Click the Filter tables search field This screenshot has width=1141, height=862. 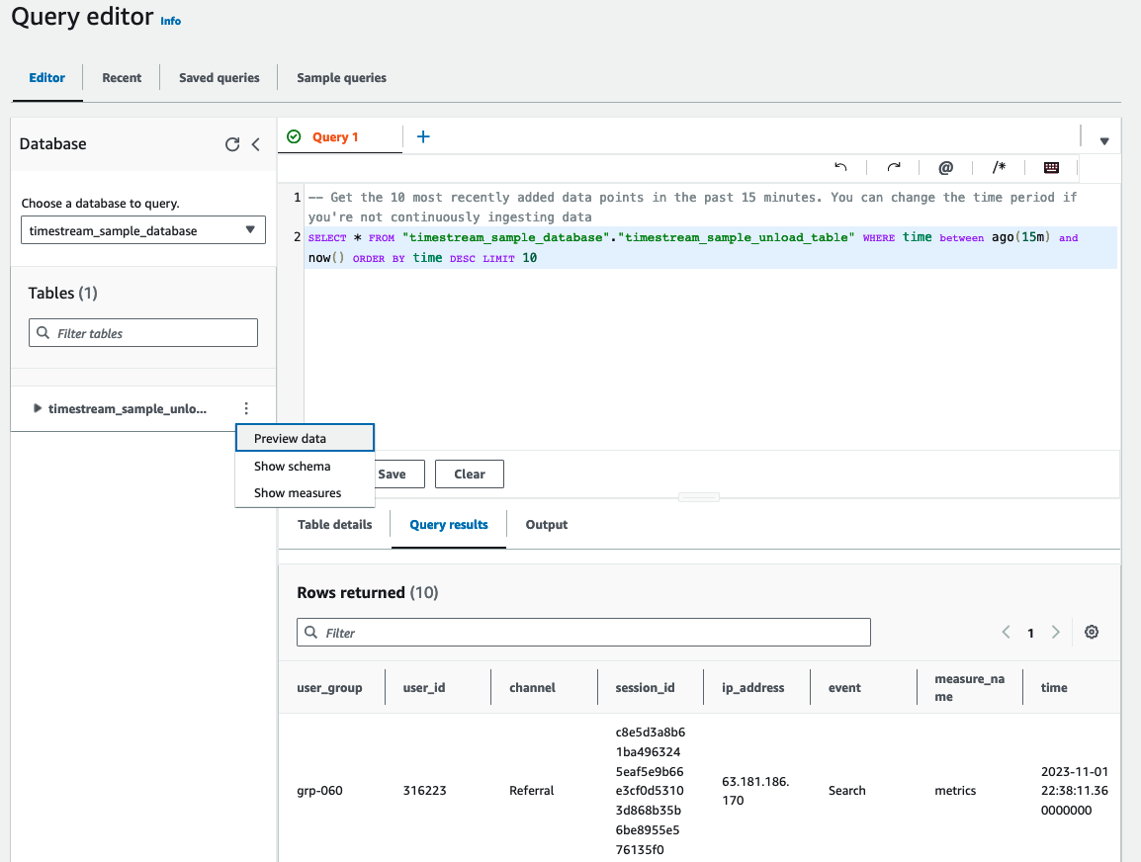tap(143, 333)
